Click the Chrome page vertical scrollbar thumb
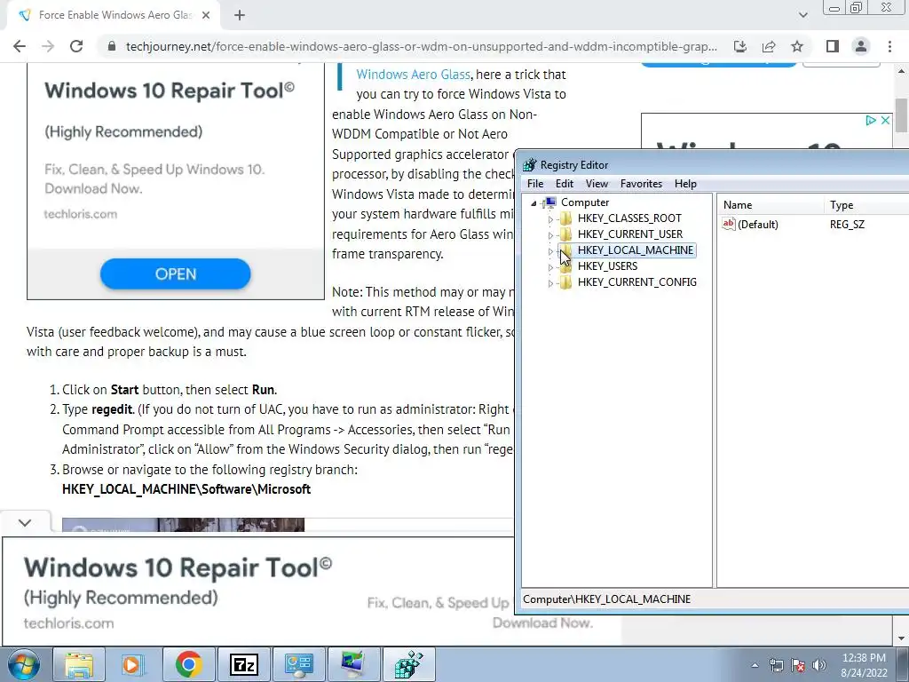 (900, 115)
